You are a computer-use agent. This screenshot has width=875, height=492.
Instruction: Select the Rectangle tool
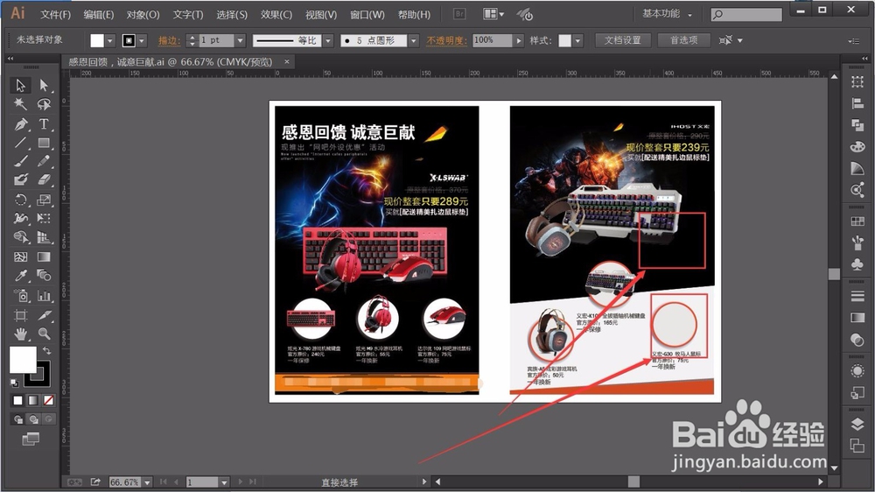tap(44, 143)
